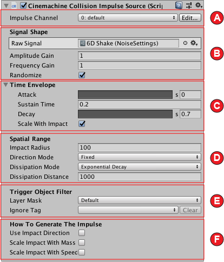Click the Edit... button for channels

190,18
